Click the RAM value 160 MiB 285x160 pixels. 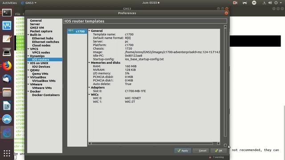point(130,66)
